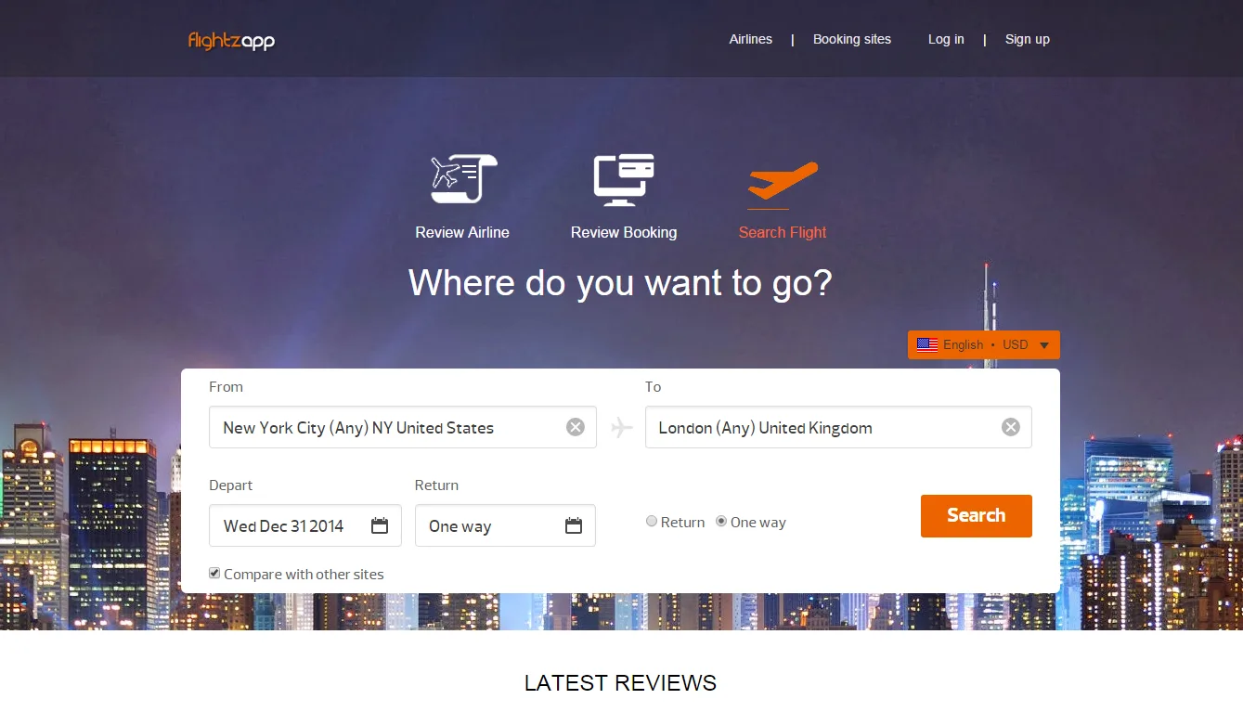Viewport: 1243px width, 712px height.
Task: Click the Review Airline label
Action: (462, 232)
